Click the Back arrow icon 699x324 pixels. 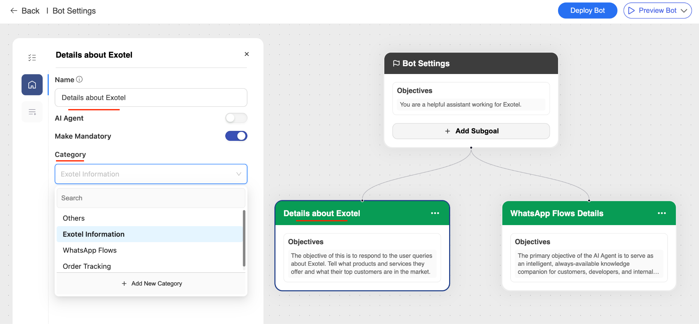(x=14, y=11)
